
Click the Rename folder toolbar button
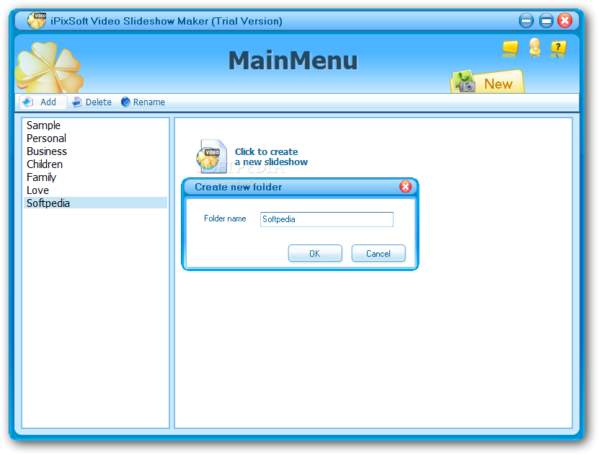[143, 102]
